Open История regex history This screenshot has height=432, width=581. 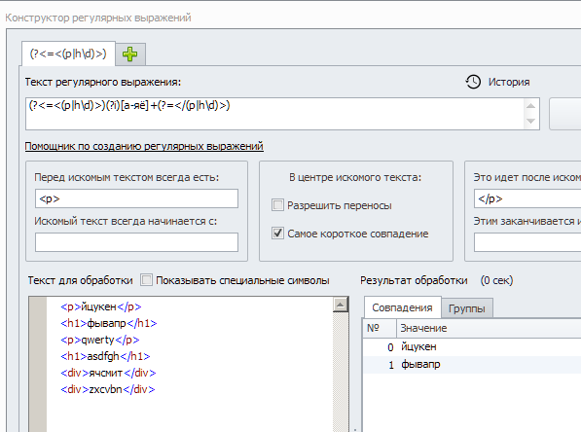coord(508,82)
